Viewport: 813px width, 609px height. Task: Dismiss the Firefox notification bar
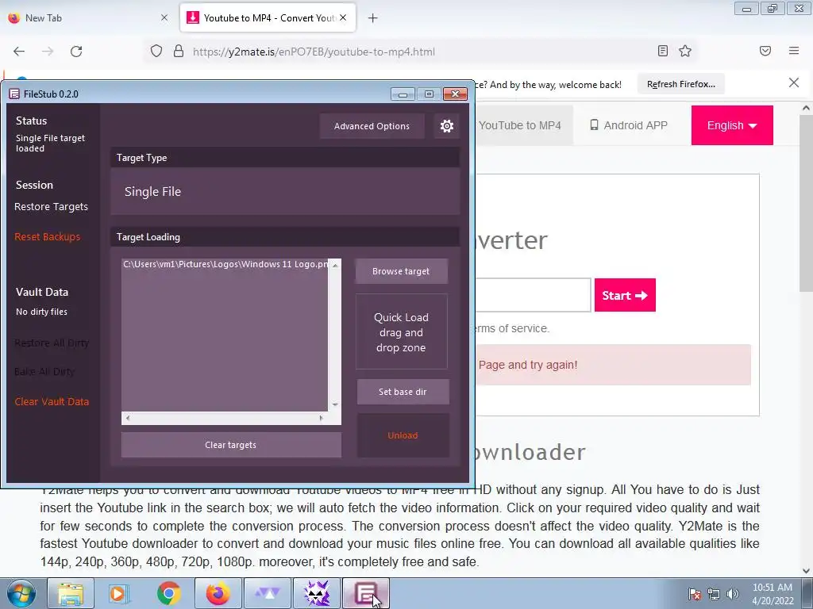(x=793, y=82)
